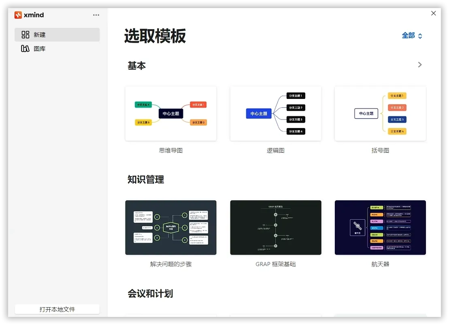The image size is (449, 325).
Task: Open the 全部 category filter dropdown
Action: [412, 36]
